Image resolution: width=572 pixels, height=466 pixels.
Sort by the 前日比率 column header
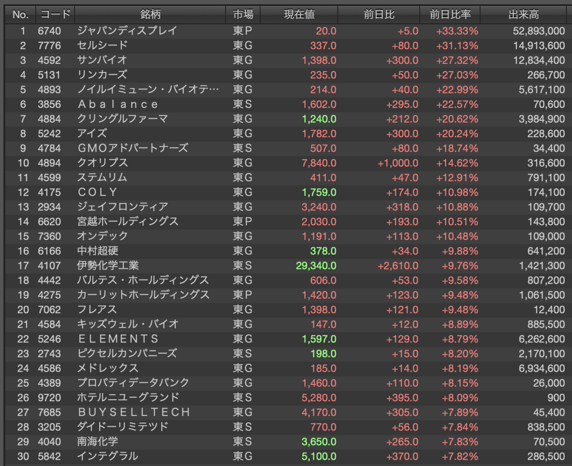tap(450, 14)
